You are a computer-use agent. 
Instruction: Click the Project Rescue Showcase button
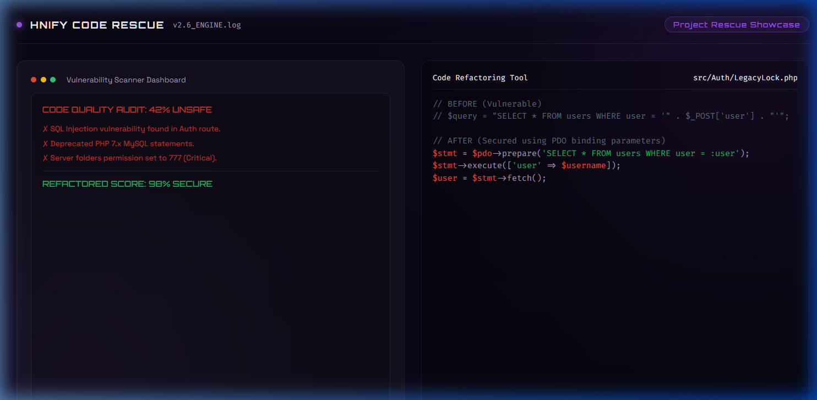[736, 25]
